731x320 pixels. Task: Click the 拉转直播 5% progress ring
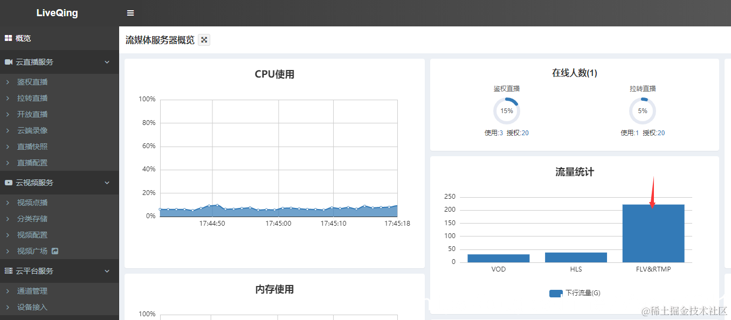[x=643, y=111]
